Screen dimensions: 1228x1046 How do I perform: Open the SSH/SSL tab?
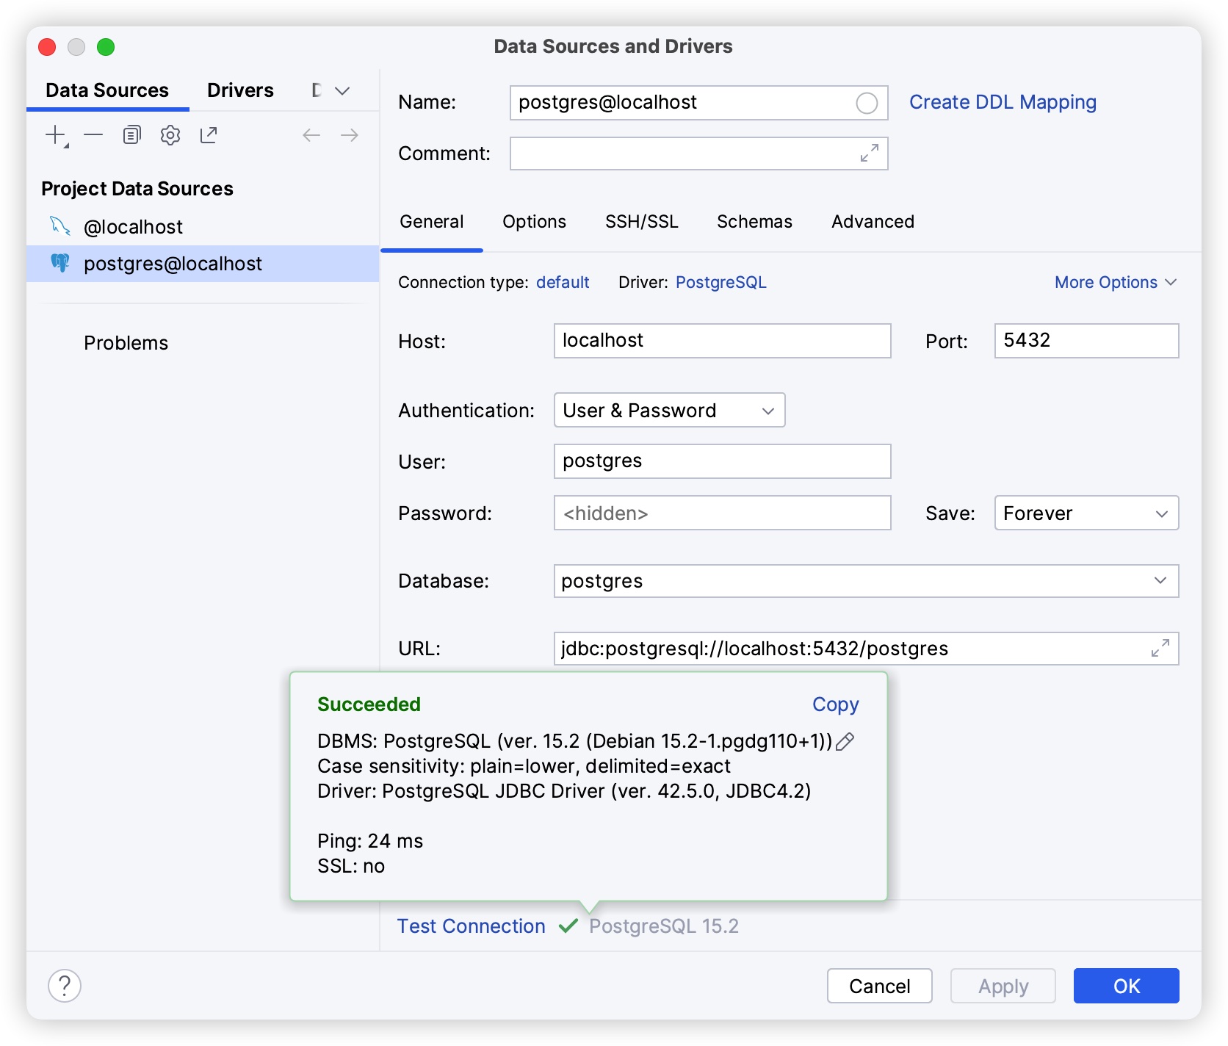coord(641,222)
